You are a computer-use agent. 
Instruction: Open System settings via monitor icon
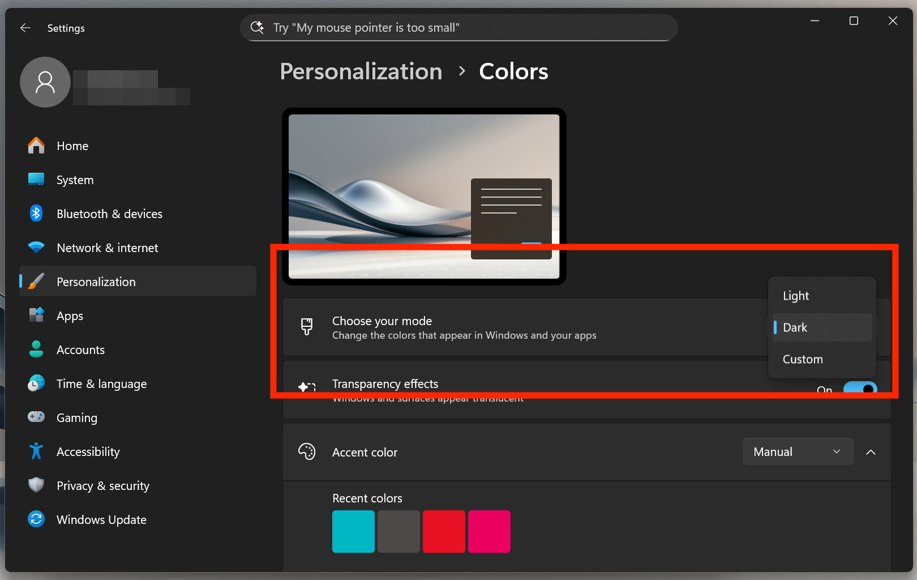pyautogui.click(x=36, y=180)
